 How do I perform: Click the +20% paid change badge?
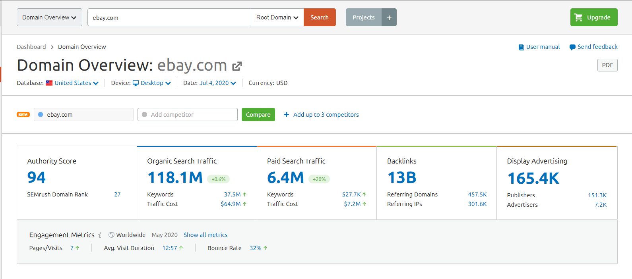319,179
